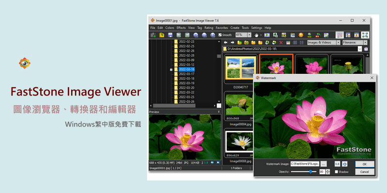Select the third window layout toggle

(356, 35)
